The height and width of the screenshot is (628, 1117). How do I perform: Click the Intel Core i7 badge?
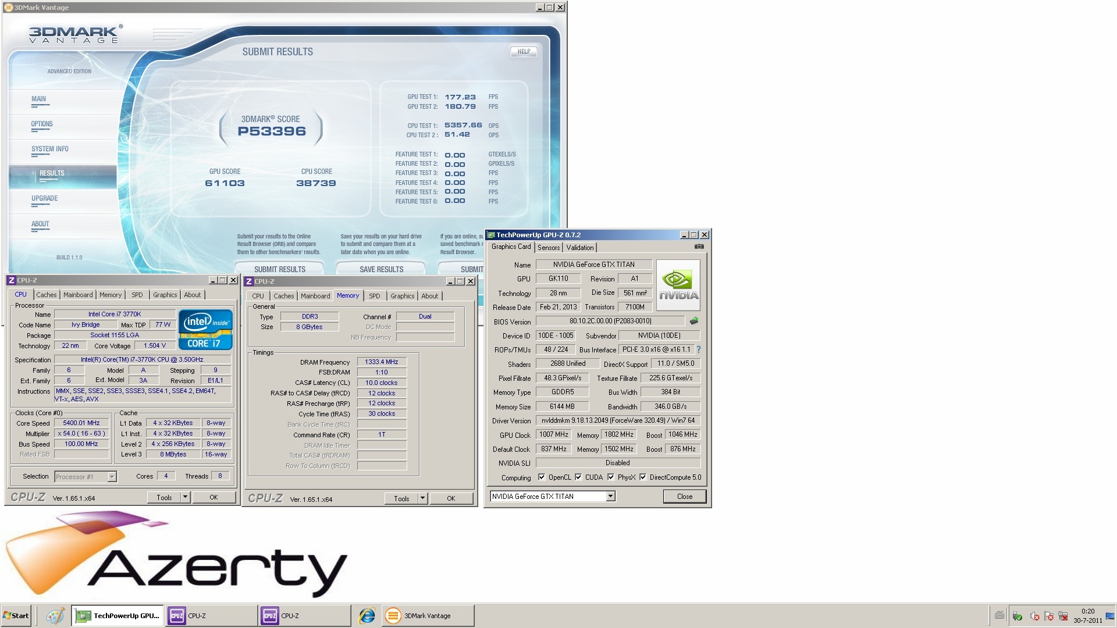(205, 329)
